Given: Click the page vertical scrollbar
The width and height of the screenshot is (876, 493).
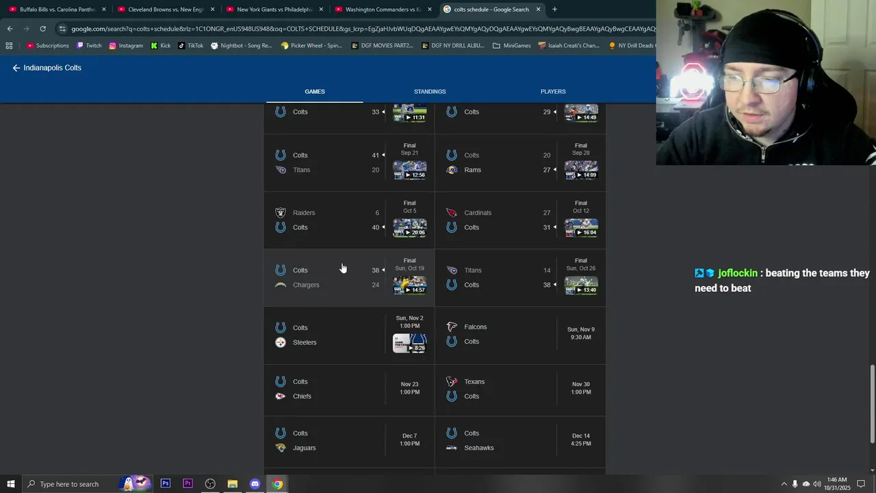Looking at the screenshot, I should pyautogui.click(x=872, y=404).
